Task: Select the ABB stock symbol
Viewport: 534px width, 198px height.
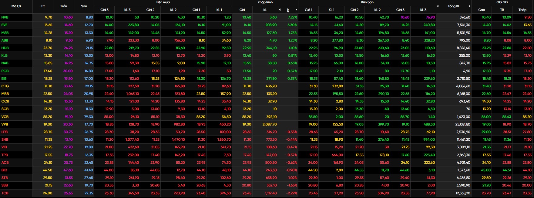Action: coord(5,40)
